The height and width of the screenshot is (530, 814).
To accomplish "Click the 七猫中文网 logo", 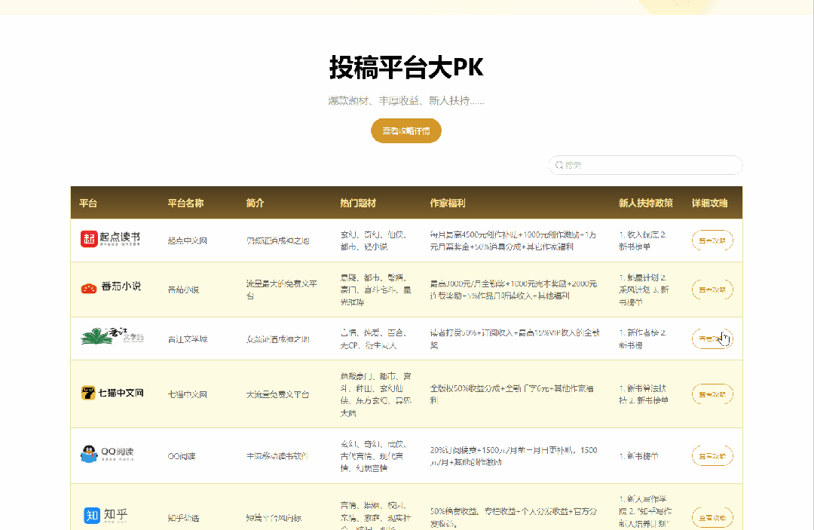I will click(112, 393).
